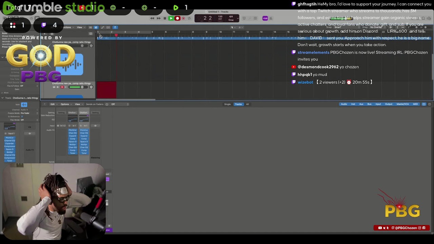Toggle the Metronome click button
434x244 pixels.
(271, 18)
